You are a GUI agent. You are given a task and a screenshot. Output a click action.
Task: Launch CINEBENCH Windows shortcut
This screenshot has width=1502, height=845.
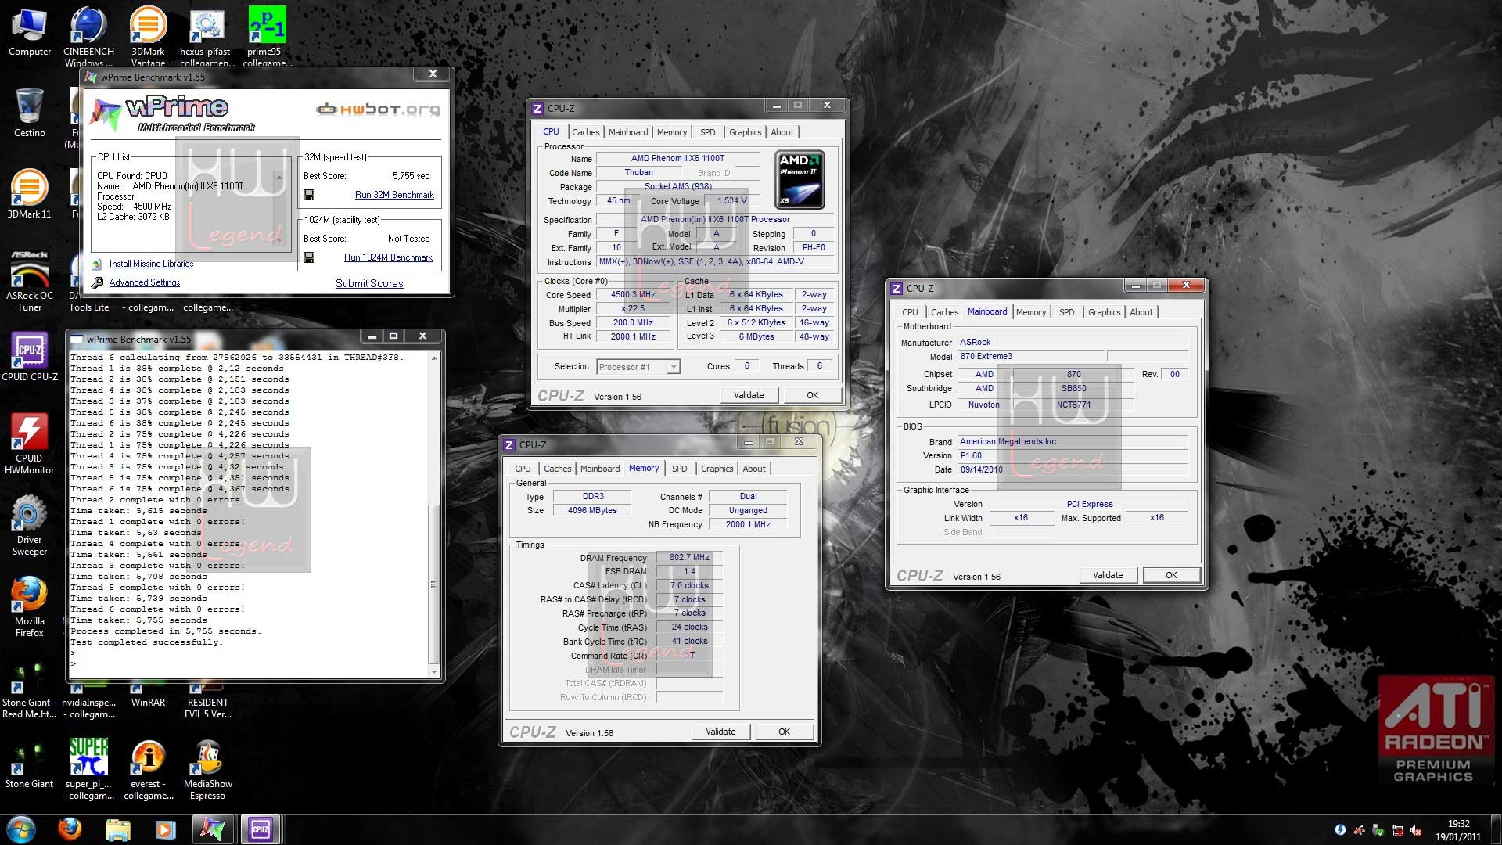pyautogui.click(x=88, y=35)
